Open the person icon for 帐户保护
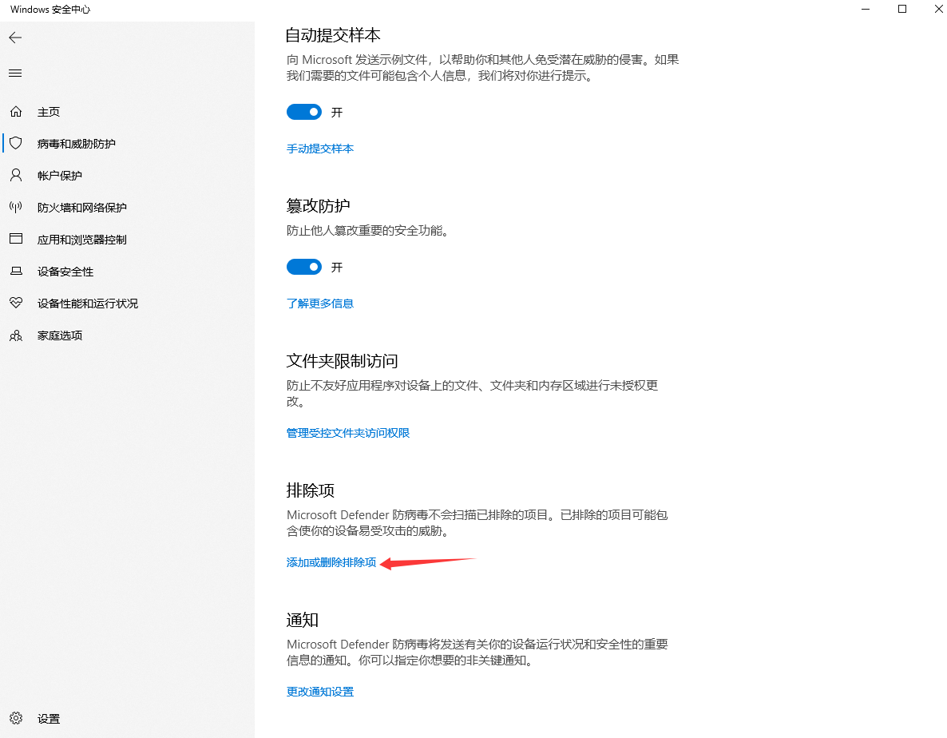Screen dimensions: 947x738 pyautogui.click(x=16, y=176)
